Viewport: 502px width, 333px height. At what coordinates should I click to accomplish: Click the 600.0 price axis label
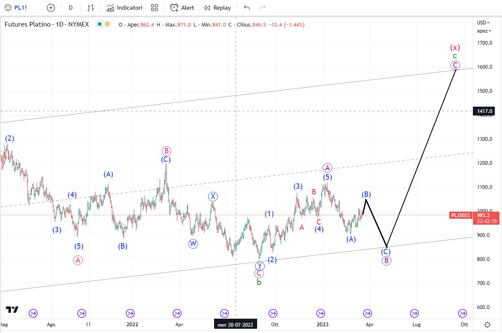[483, 307]
